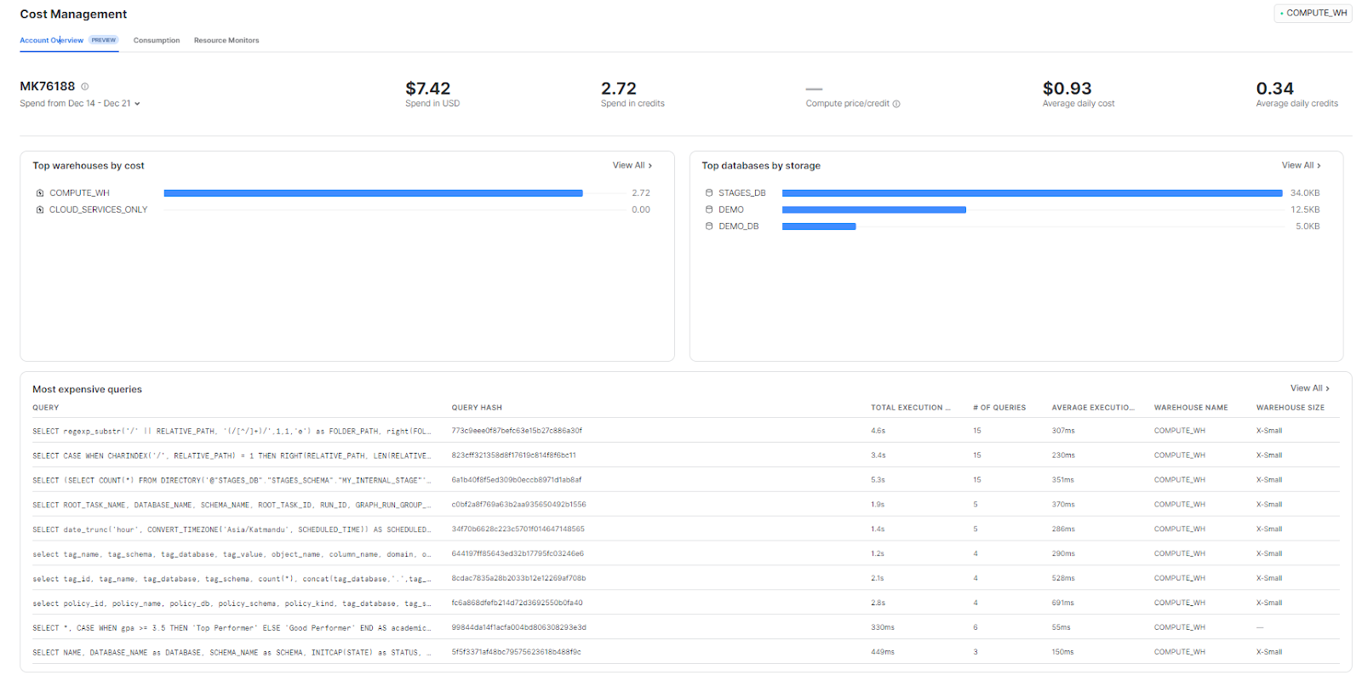
Task: Click the $0.93 Average daily cost value
Action: pyautogui.click(x=1067, y=89)
